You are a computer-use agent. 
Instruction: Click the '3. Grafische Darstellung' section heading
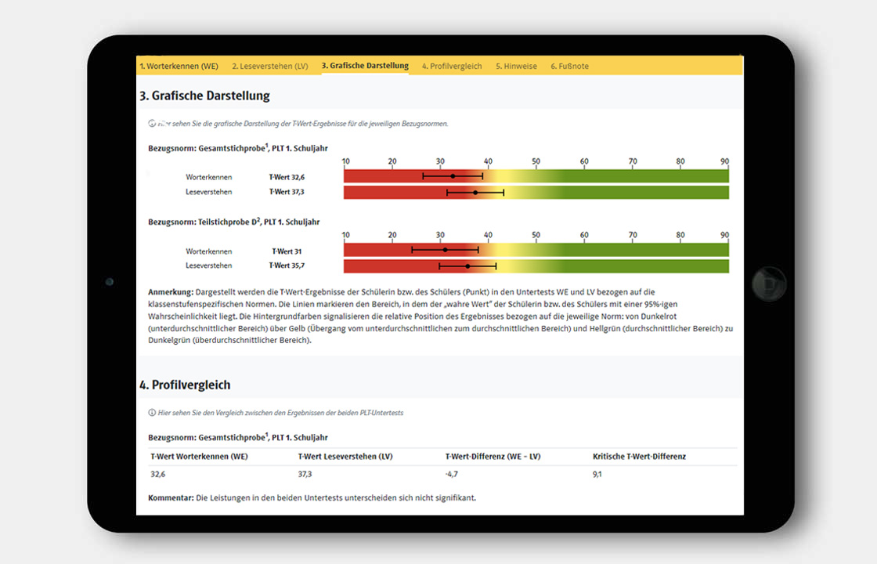point(204,96)
